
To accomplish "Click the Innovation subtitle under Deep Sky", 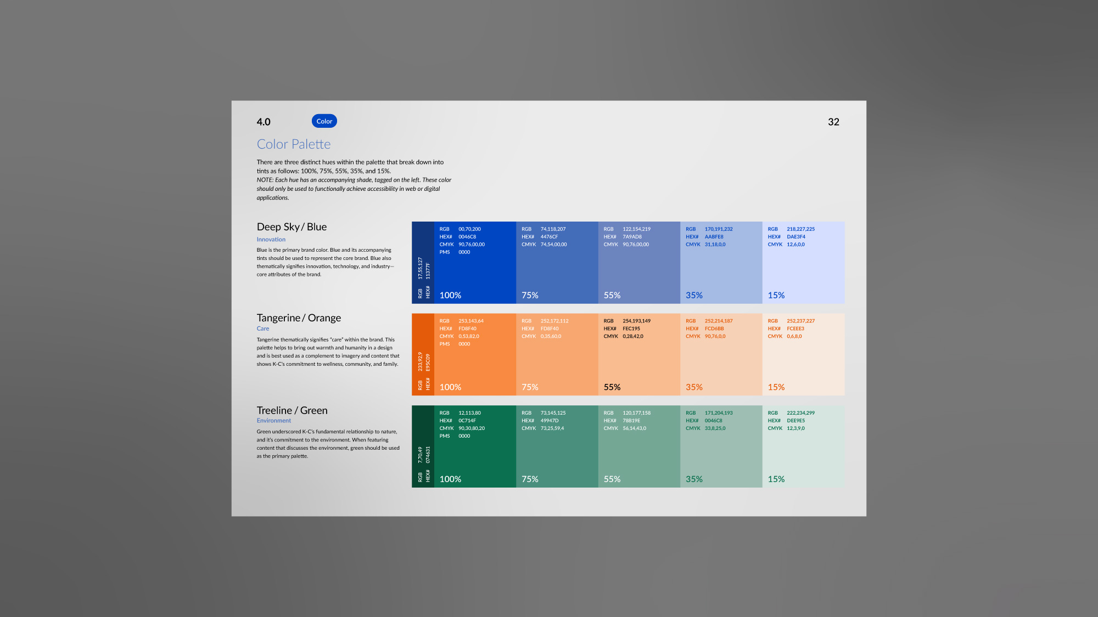I will pyautogui.click(x=271, y=239).
